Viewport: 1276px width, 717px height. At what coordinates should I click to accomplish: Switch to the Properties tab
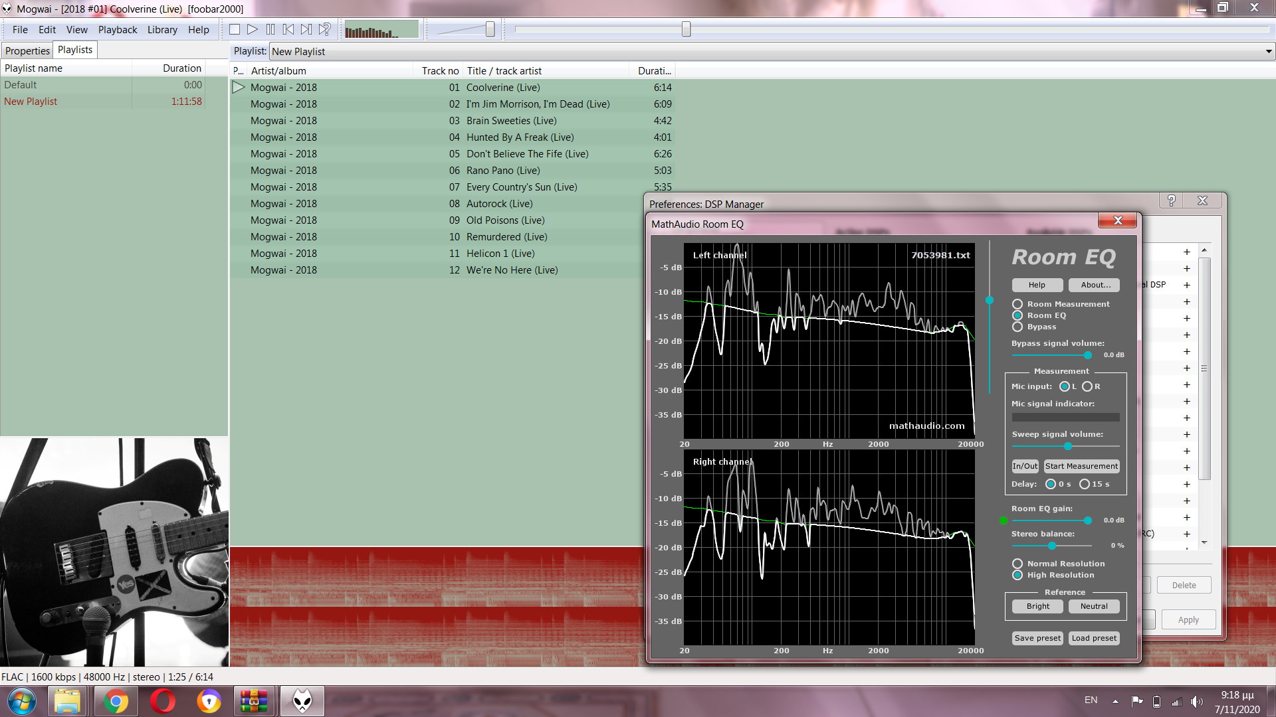click(27, 50)
